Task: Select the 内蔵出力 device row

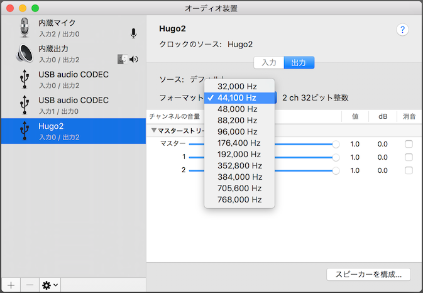Action: coord(74,53)
